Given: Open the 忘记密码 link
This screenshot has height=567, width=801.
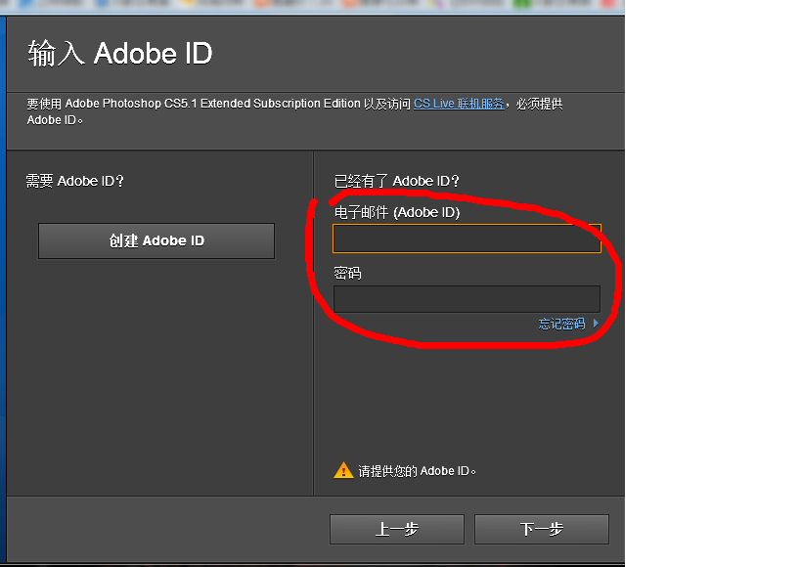Looking at the screenshot, I should coord(561,324).
